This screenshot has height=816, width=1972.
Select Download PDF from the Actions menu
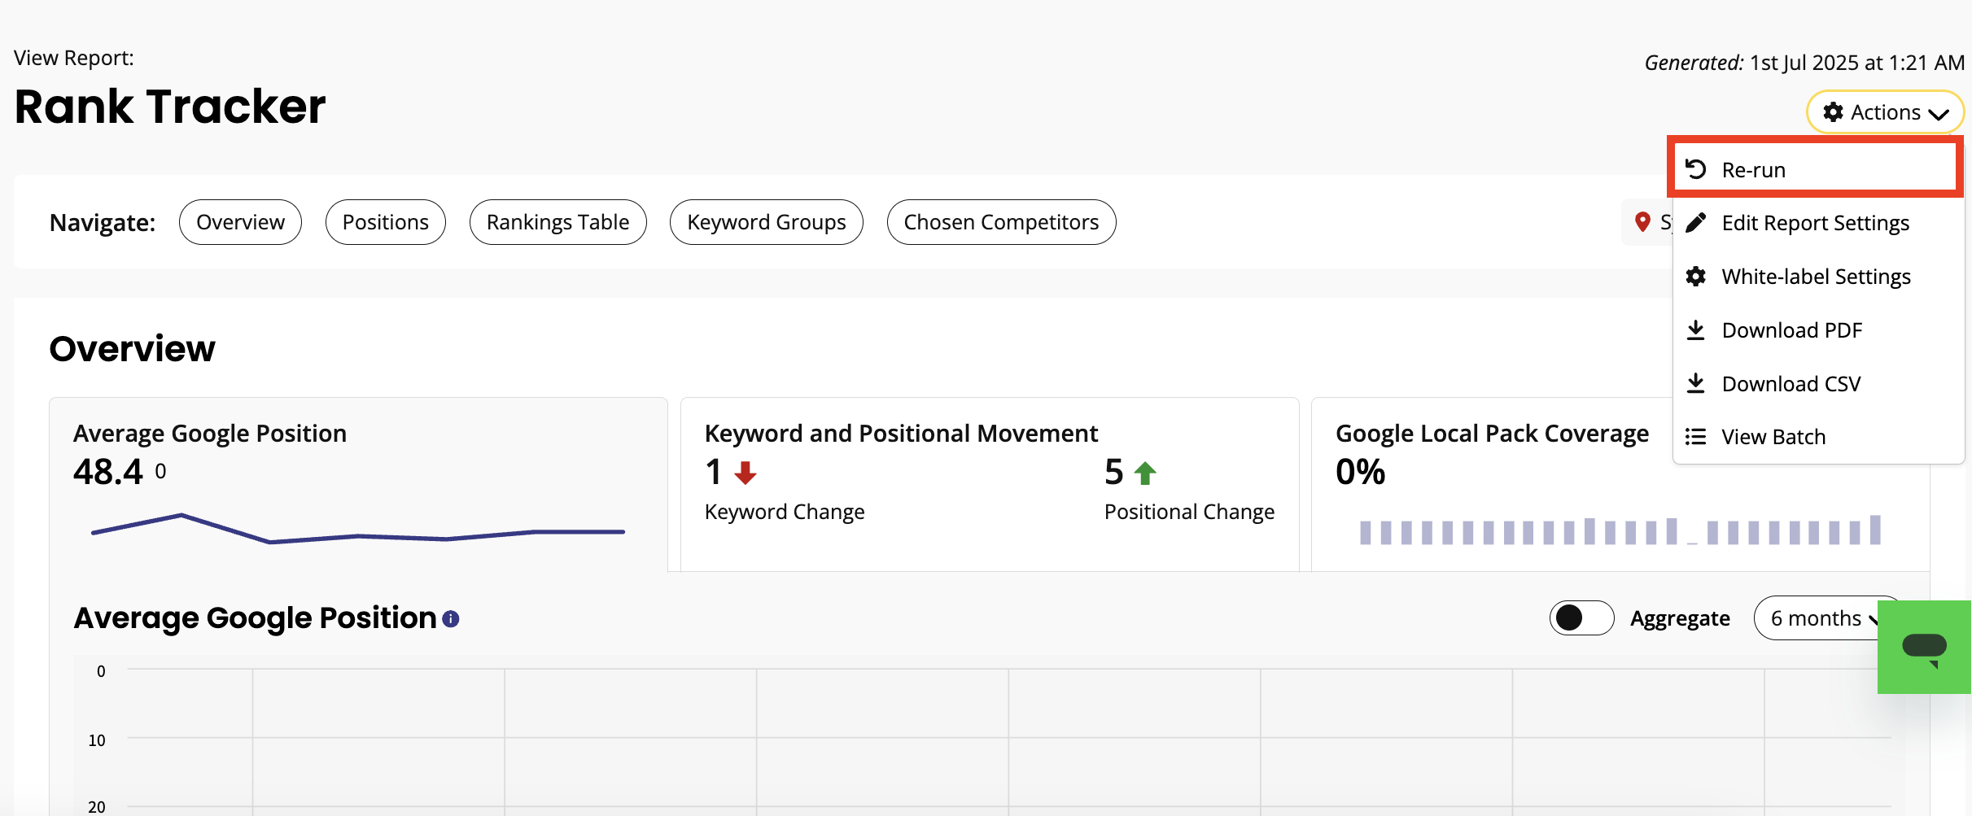pos(1791,330)
